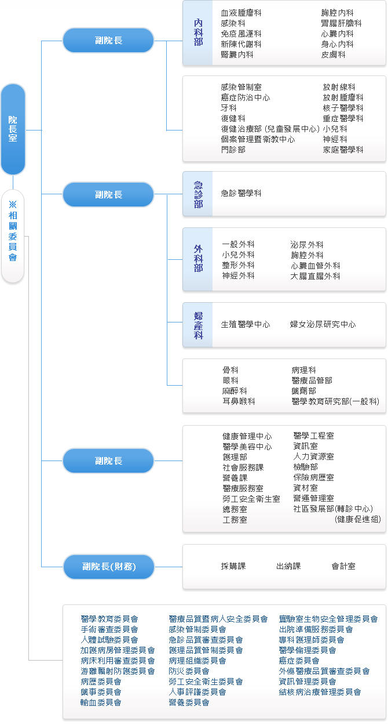Select the 急診醫學科 link
Screen dimensions: 388x725
tap(241, 193)
